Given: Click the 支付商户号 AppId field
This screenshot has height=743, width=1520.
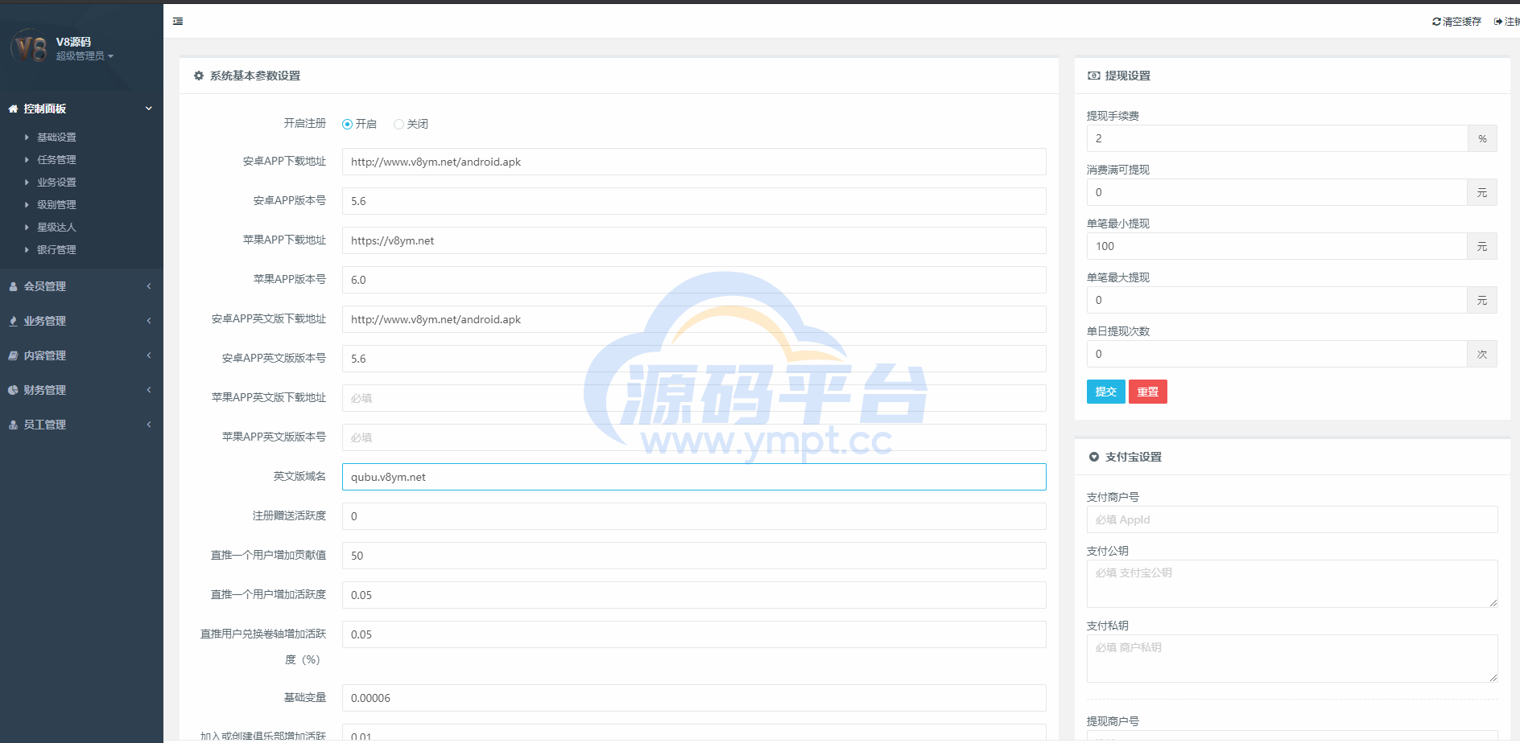Looking at the screenshot, I should (1292, 519).
